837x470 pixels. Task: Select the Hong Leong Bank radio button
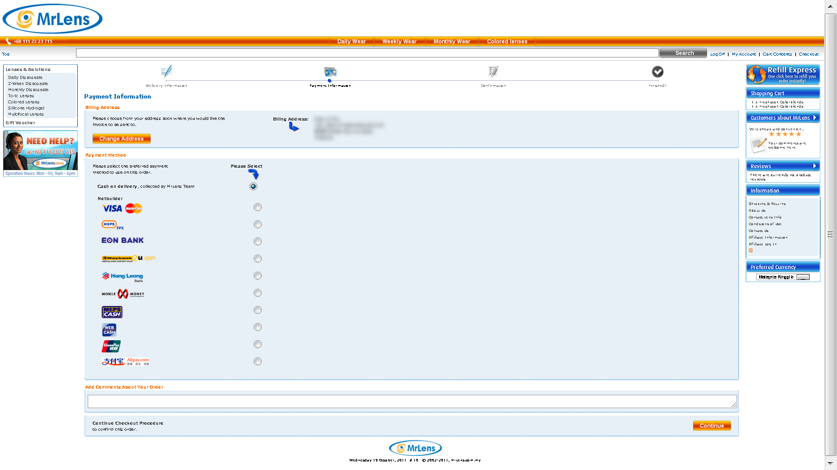(257, 276)
